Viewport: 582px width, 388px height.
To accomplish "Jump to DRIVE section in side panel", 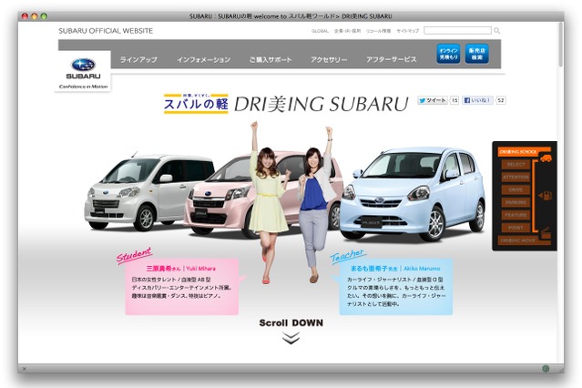I will click(516, 189).
